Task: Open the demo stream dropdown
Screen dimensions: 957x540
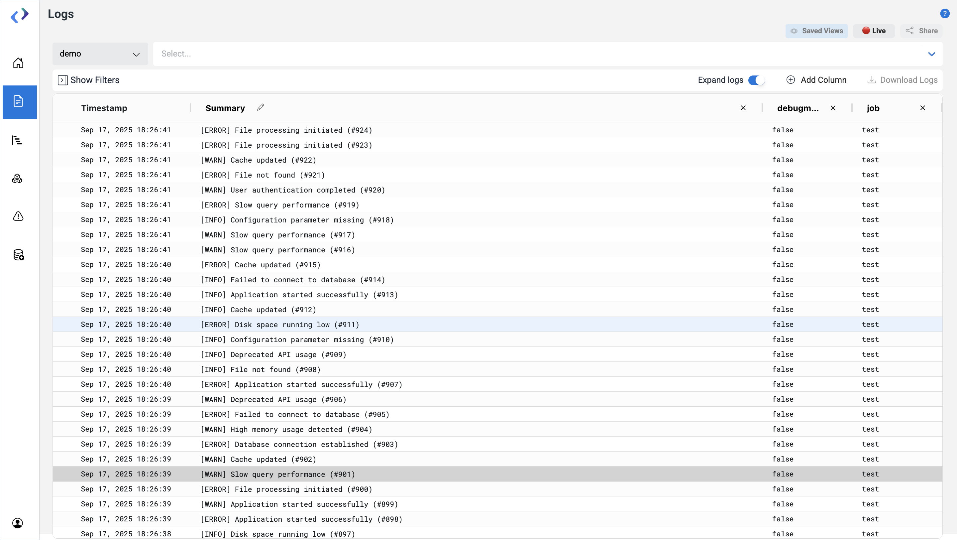Action: (100, 54)
